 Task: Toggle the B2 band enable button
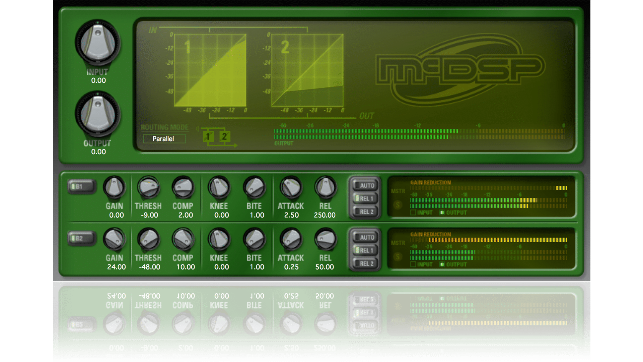click(x=82, y=238)
